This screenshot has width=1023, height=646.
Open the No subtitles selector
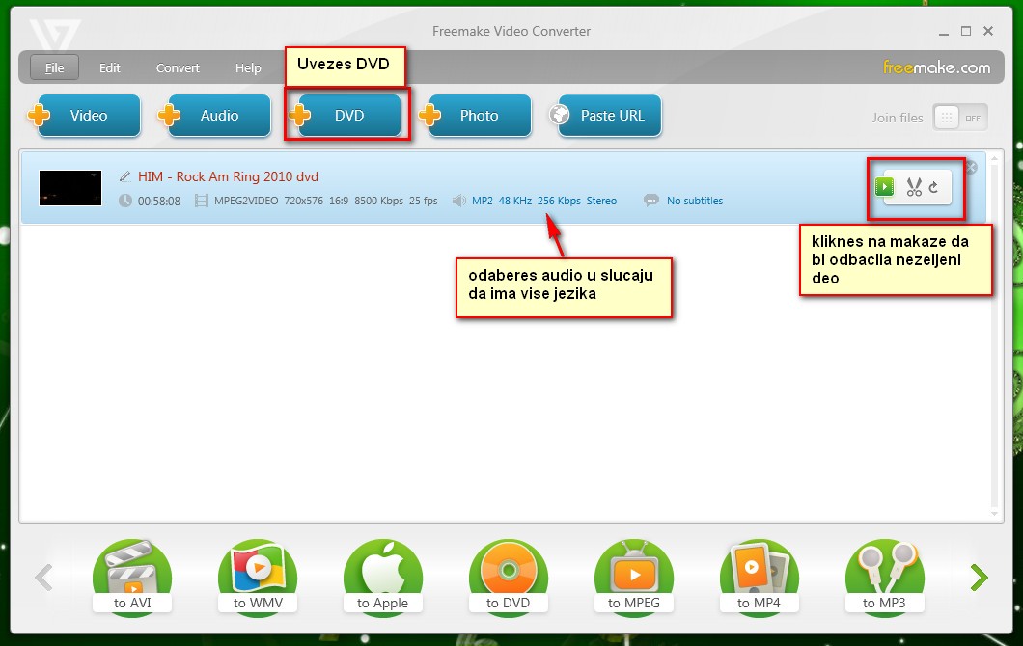click(694, 201)
